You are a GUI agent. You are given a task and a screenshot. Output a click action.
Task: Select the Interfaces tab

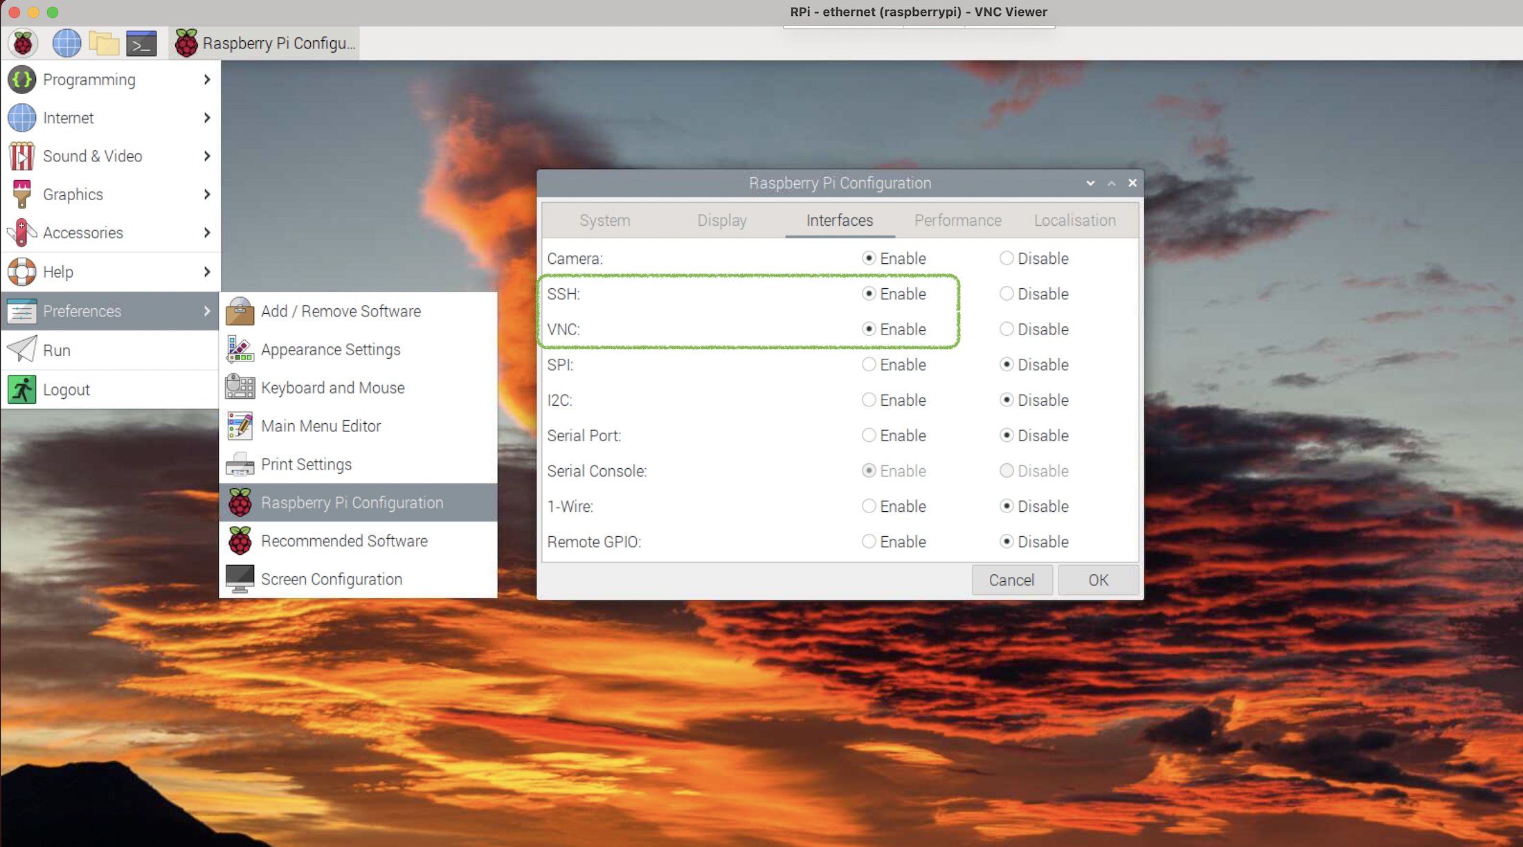coord(840,220)
